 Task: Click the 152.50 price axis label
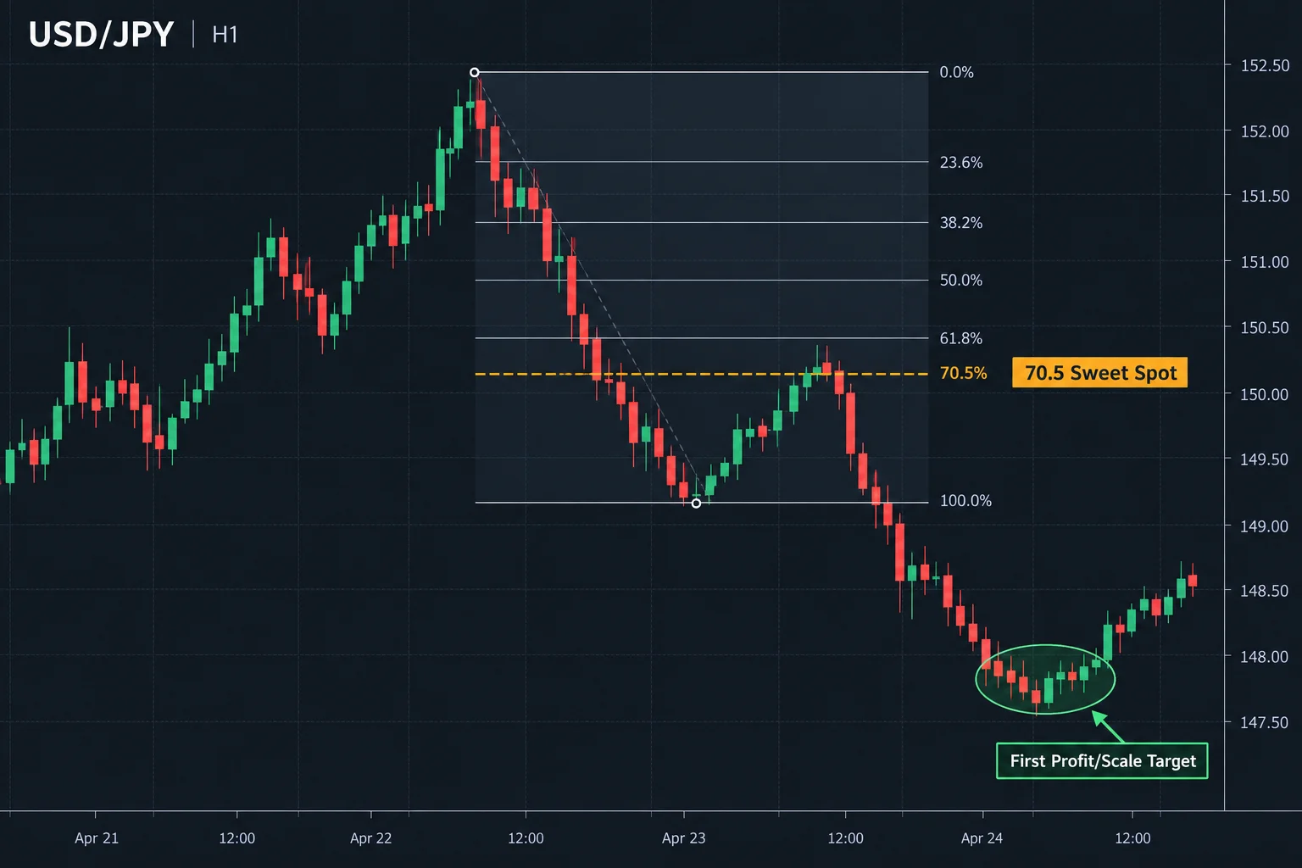1265,65
